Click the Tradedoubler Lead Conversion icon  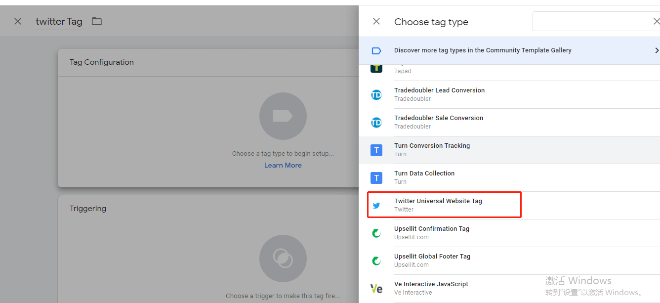click(x=376, y=94)
